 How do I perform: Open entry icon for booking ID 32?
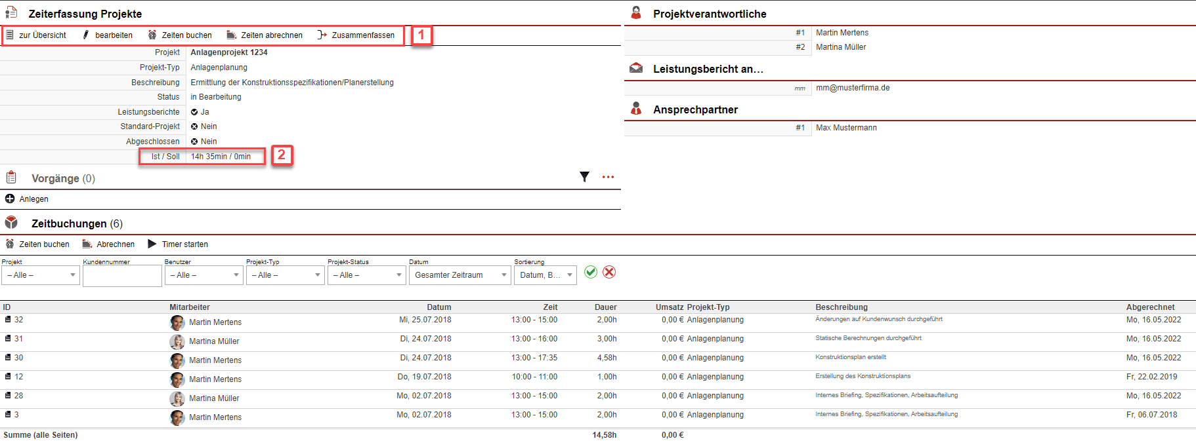(8, 320)
